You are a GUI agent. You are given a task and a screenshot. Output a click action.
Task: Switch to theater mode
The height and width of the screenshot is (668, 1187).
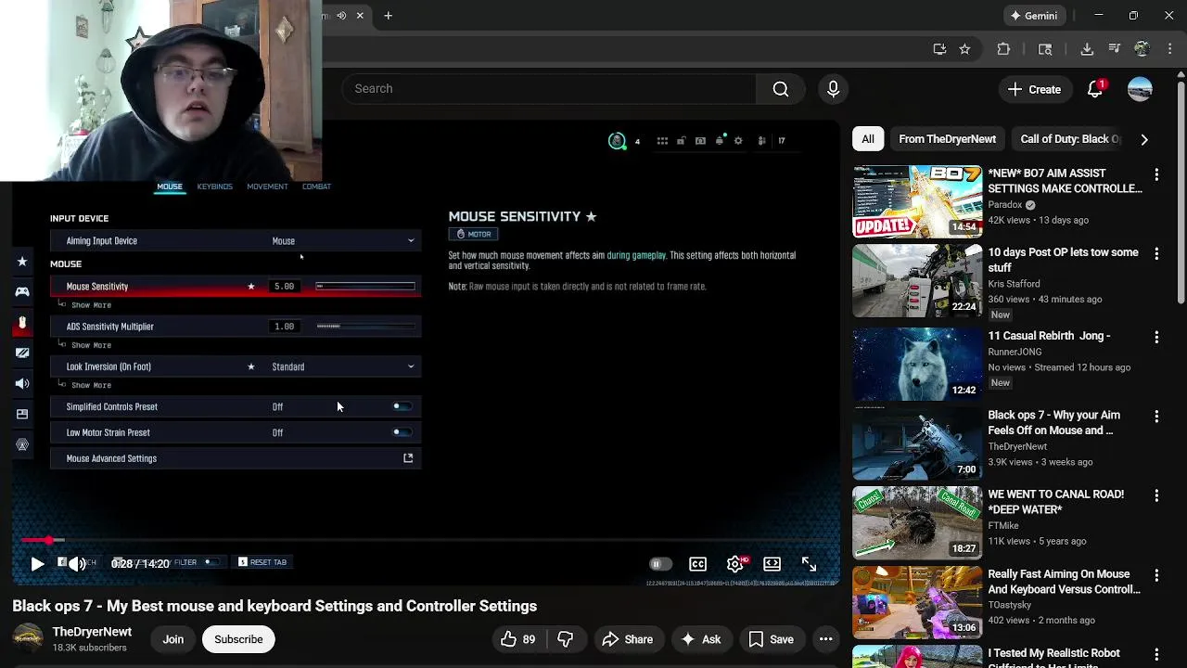(772, 564)
